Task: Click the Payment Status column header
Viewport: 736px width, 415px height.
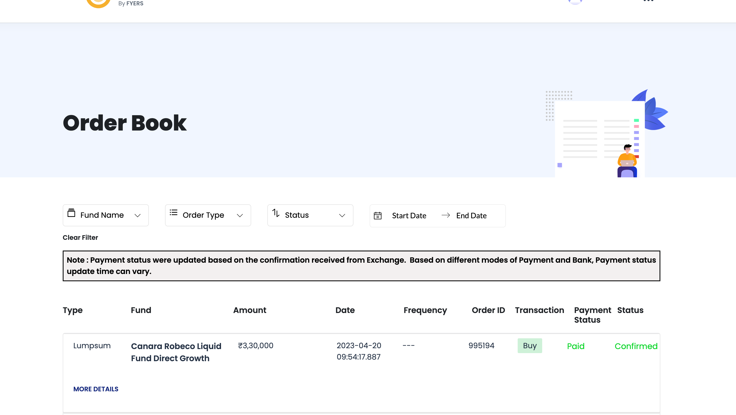Action: pos(593,315)
